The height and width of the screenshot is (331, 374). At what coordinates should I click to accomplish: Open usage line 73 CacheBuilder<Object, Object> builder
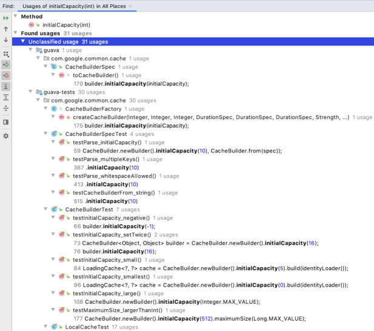[x=196, y=243]
